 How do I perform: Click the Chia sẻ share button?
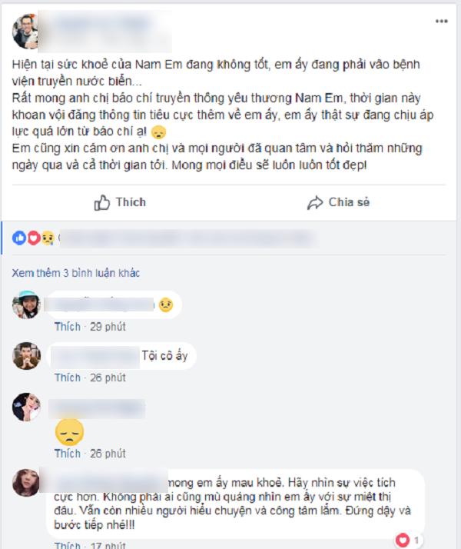[x=338, y=202]
